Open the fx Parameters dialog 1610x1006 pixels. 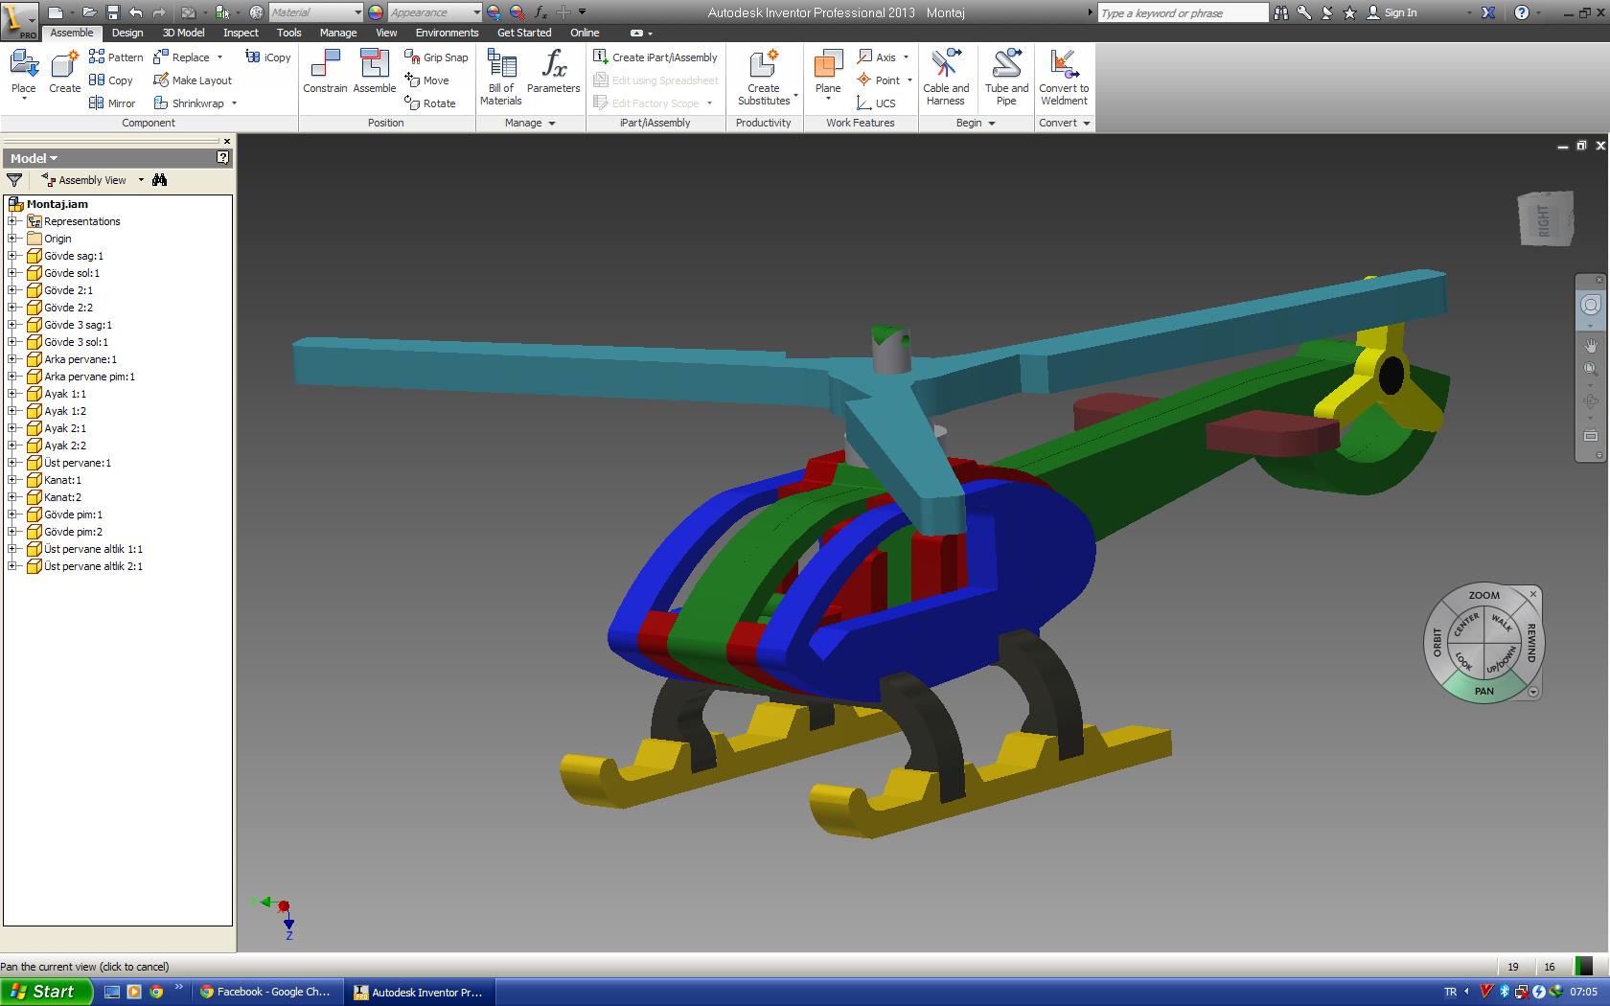[x=554, y=72]
